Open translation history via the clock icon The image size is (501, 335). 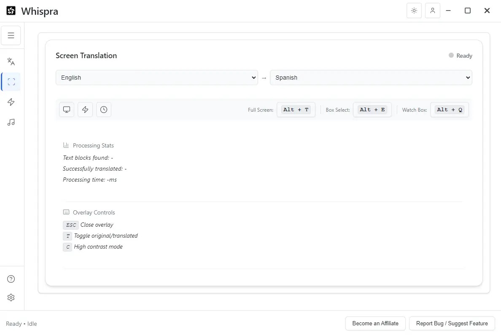[x=103, y=109]
